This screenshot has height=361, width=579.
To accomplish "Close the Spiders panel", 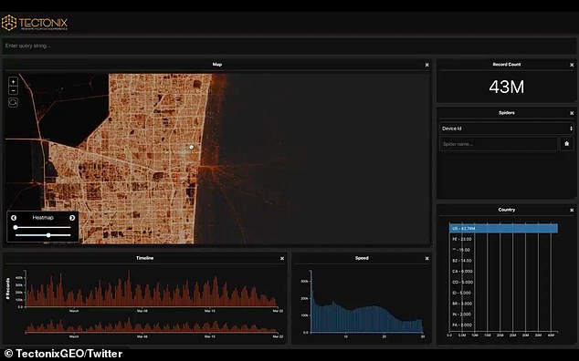I will (x=572, y=113).
